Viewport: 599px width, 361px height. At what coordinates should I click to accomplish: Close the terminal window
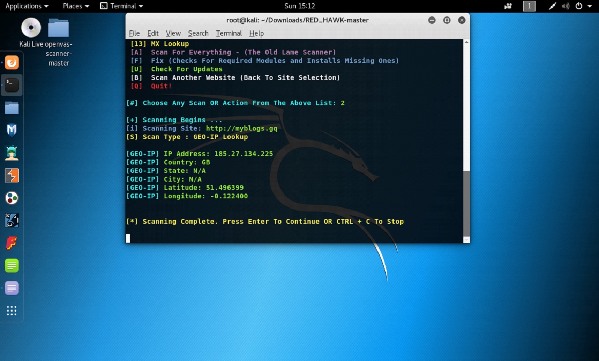click(462, 20)
